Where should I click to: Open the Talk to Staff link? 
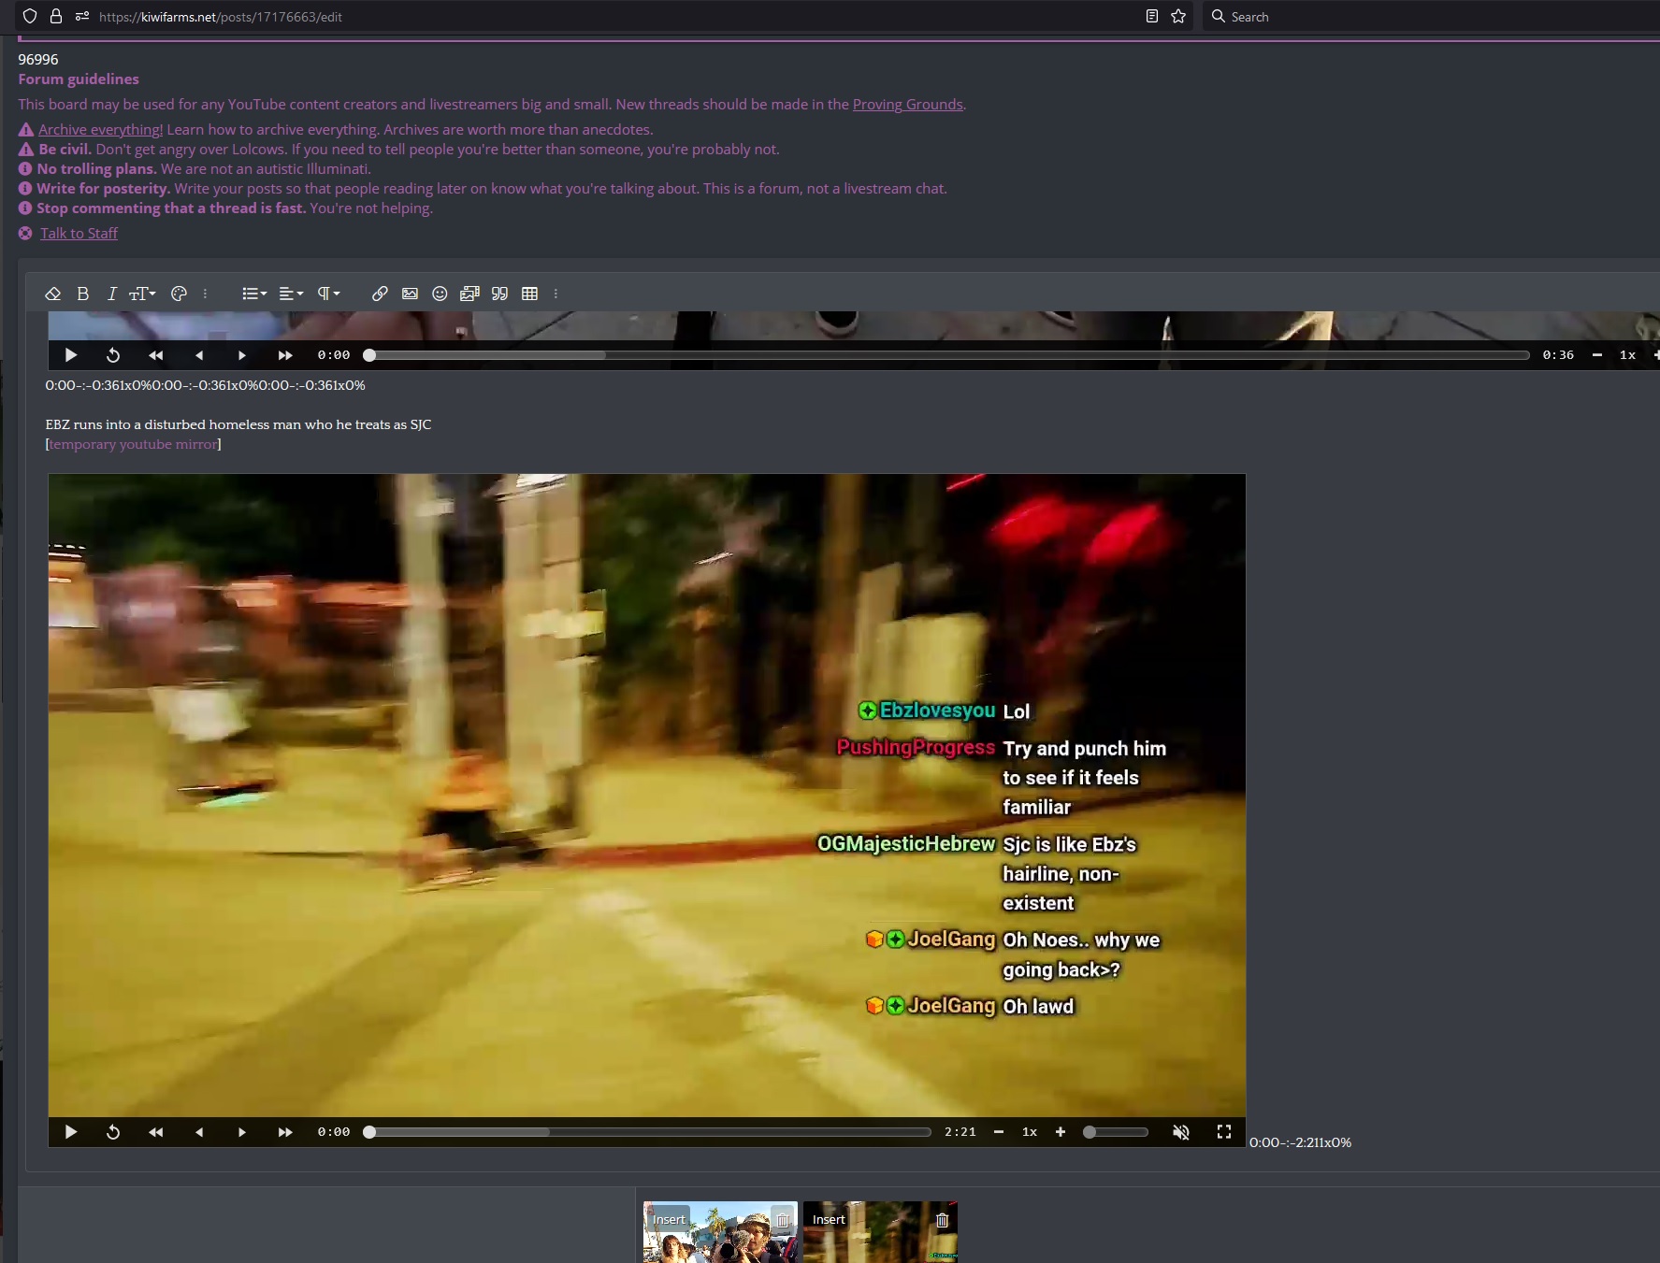[x=79, y=234]
